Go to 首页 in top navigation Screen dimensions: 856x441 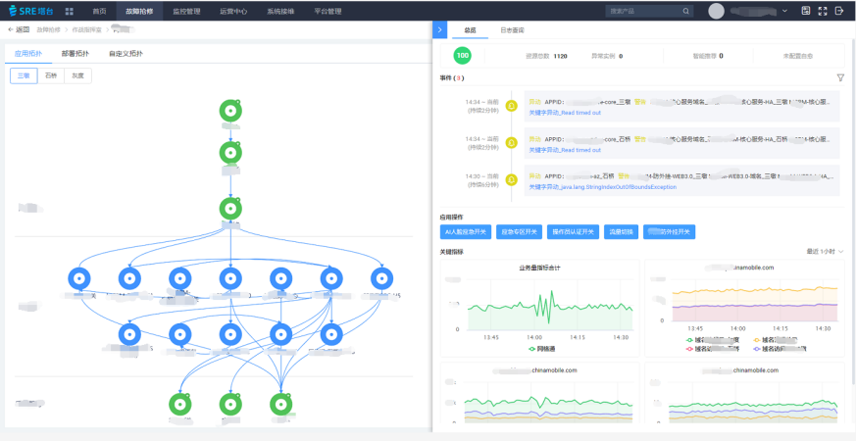tap(99, 11)
